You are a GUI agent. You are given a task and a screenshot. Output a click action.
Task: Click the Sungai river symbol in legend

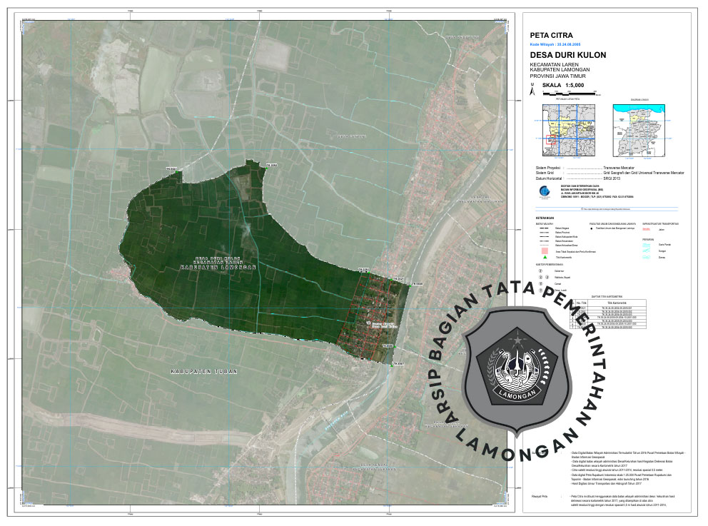[647, 251]
